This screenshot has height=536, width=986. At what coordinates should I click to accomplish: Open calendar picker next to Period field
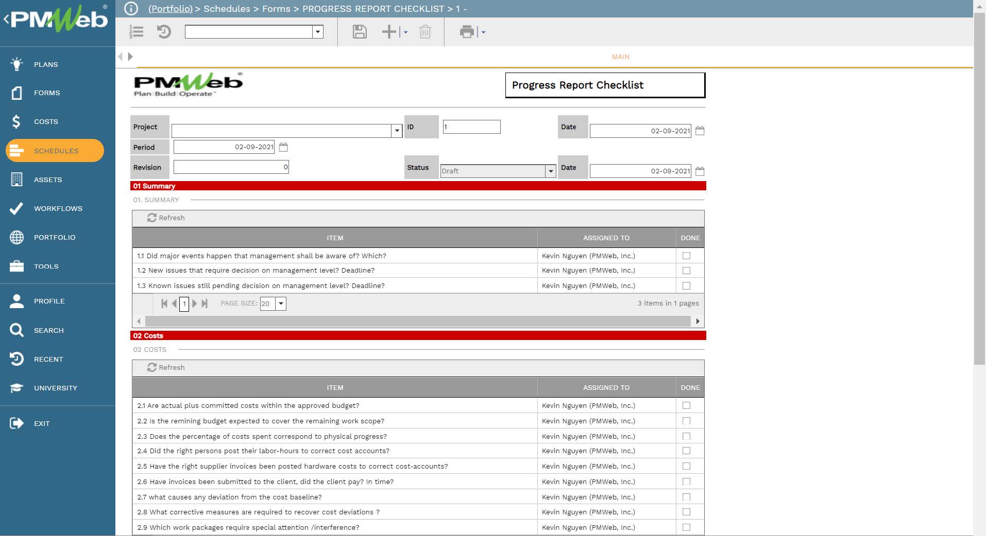pos(283,147)
